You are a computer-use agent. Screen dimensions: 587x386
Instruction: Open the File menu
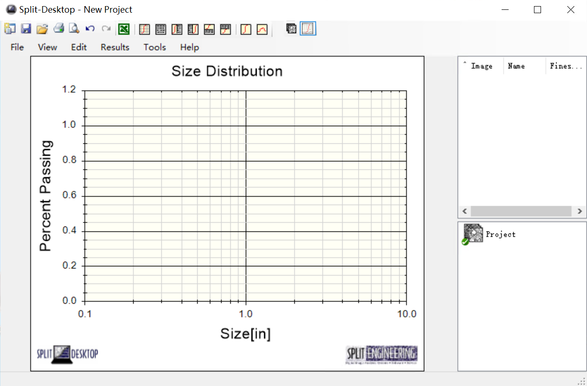pyautogui.click(x=17, y=47)
